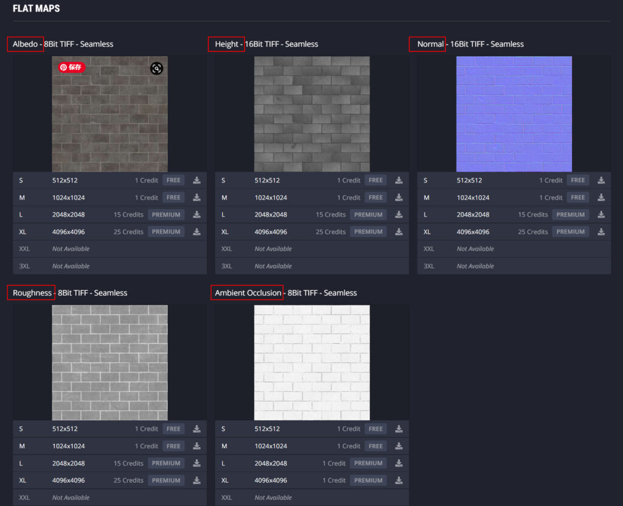Click 15 Credits price for Albedo L
The image size is (623, 506).
coord(128,215)
